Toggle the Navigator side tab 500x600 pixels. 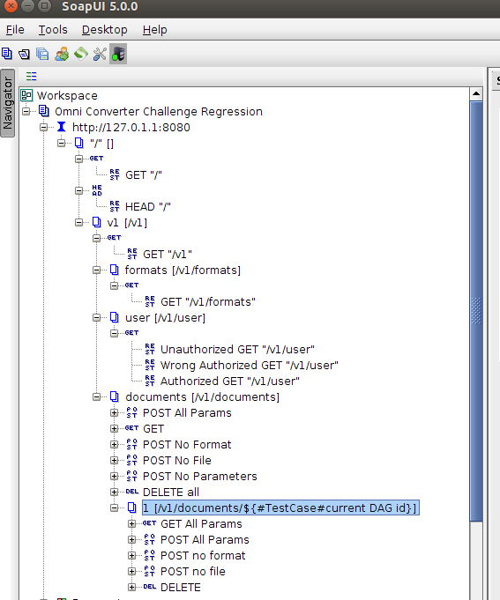pyautogui.click(x=7, y=103)
